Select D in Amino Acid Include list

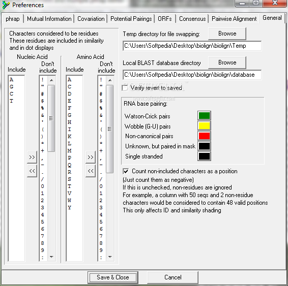coord(69,93)
